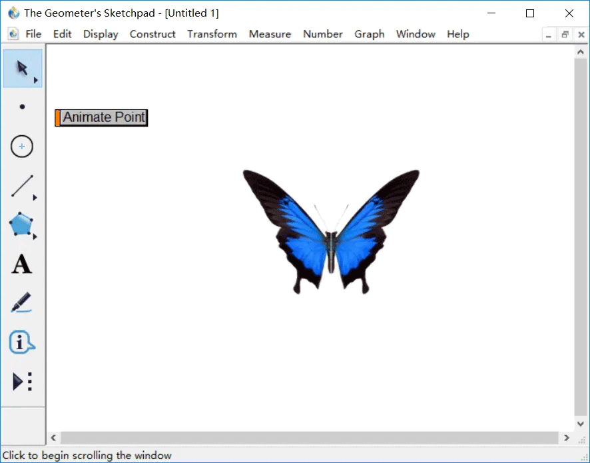The image size is (590, 463).
Task: Open the Construct menu
Action: [152, 34]
